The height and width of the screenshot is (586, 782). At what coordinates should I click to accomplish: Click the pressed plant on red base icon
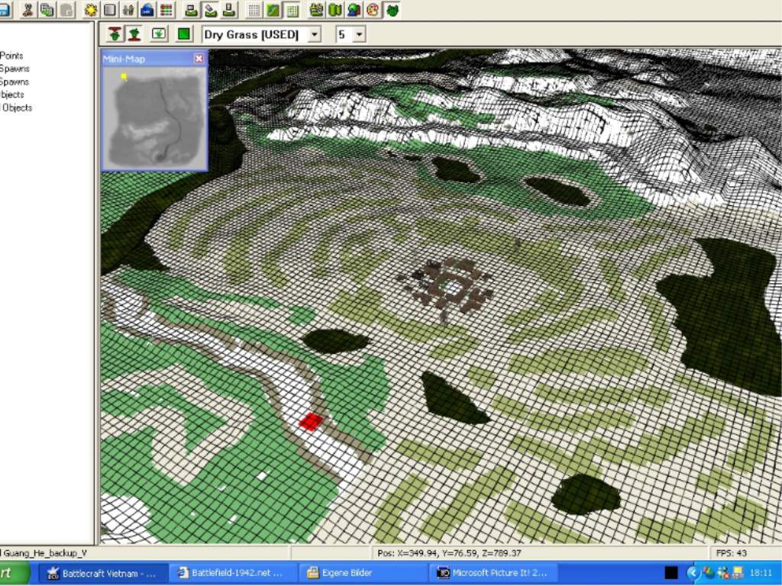(x=134, y=34)
